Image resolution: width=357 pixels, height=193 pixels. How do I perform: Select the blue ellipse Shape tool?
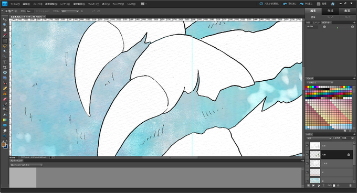coord(5,125)
